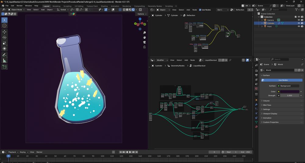The height and width of the screenshot is (163, 305).
Task: Expand the Point light in outliner
Action: coord(262,27)
